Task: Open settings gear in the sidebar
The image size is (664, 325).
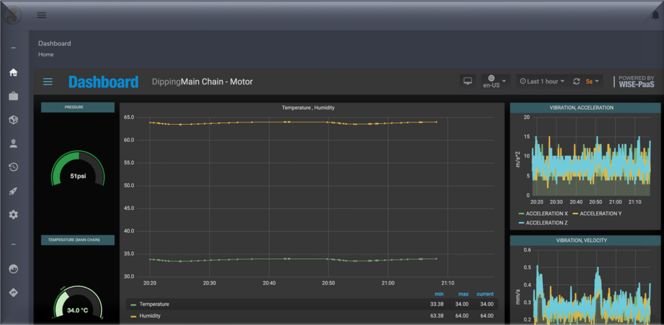Action: [x=13, y=215]
